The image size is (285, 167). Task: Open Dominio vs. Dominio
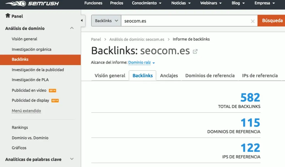click(30, 138)
